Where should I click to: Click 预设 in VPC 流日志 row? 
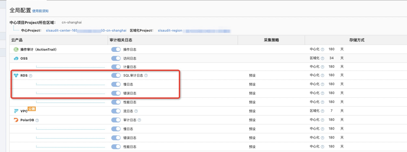tap(252, 111)
